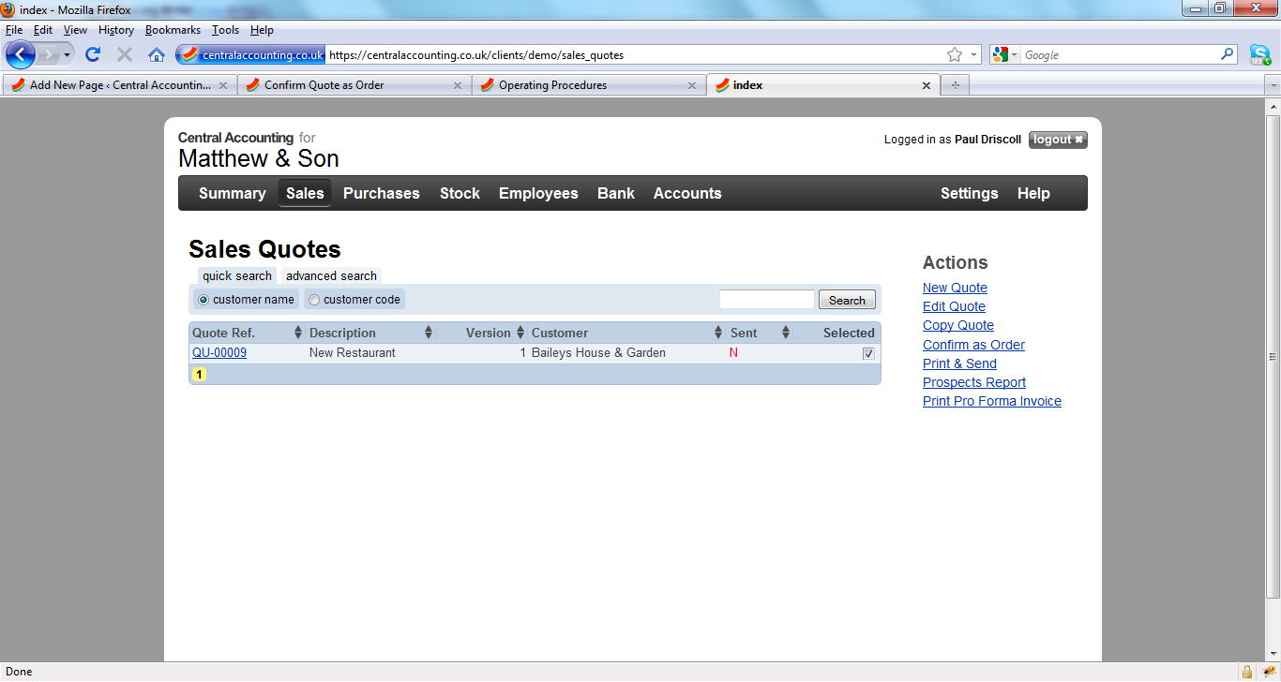Go back using the blue back arrow
This screenshot has width=1281, height=682.
tap(21, 54)
